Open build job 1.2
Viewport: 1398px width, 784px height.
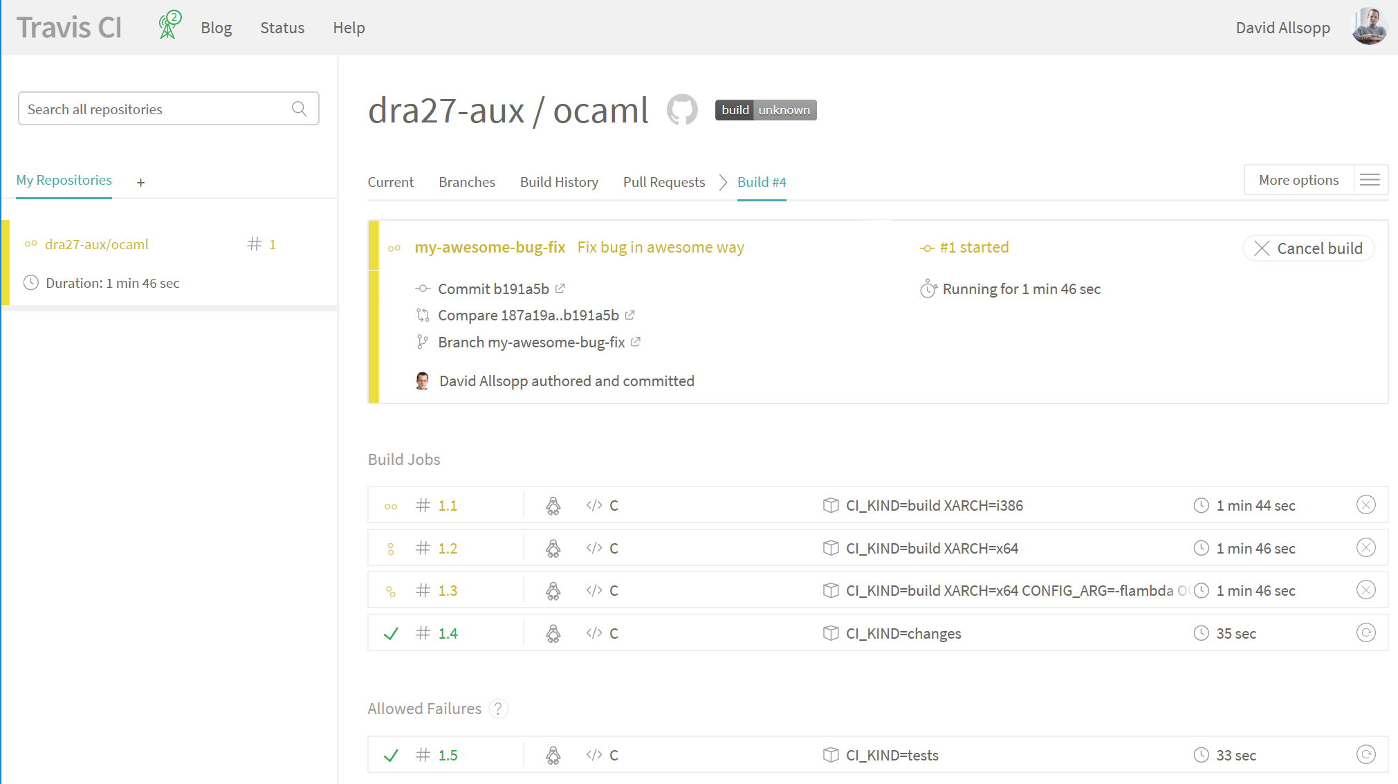coord(448,549)
